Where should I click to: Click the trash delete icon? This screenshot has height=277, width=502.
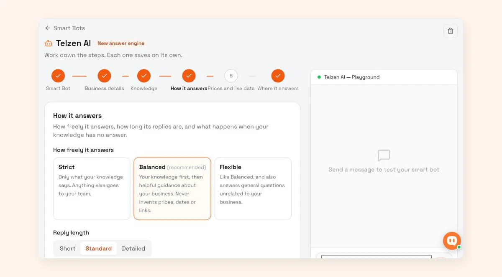451,31
